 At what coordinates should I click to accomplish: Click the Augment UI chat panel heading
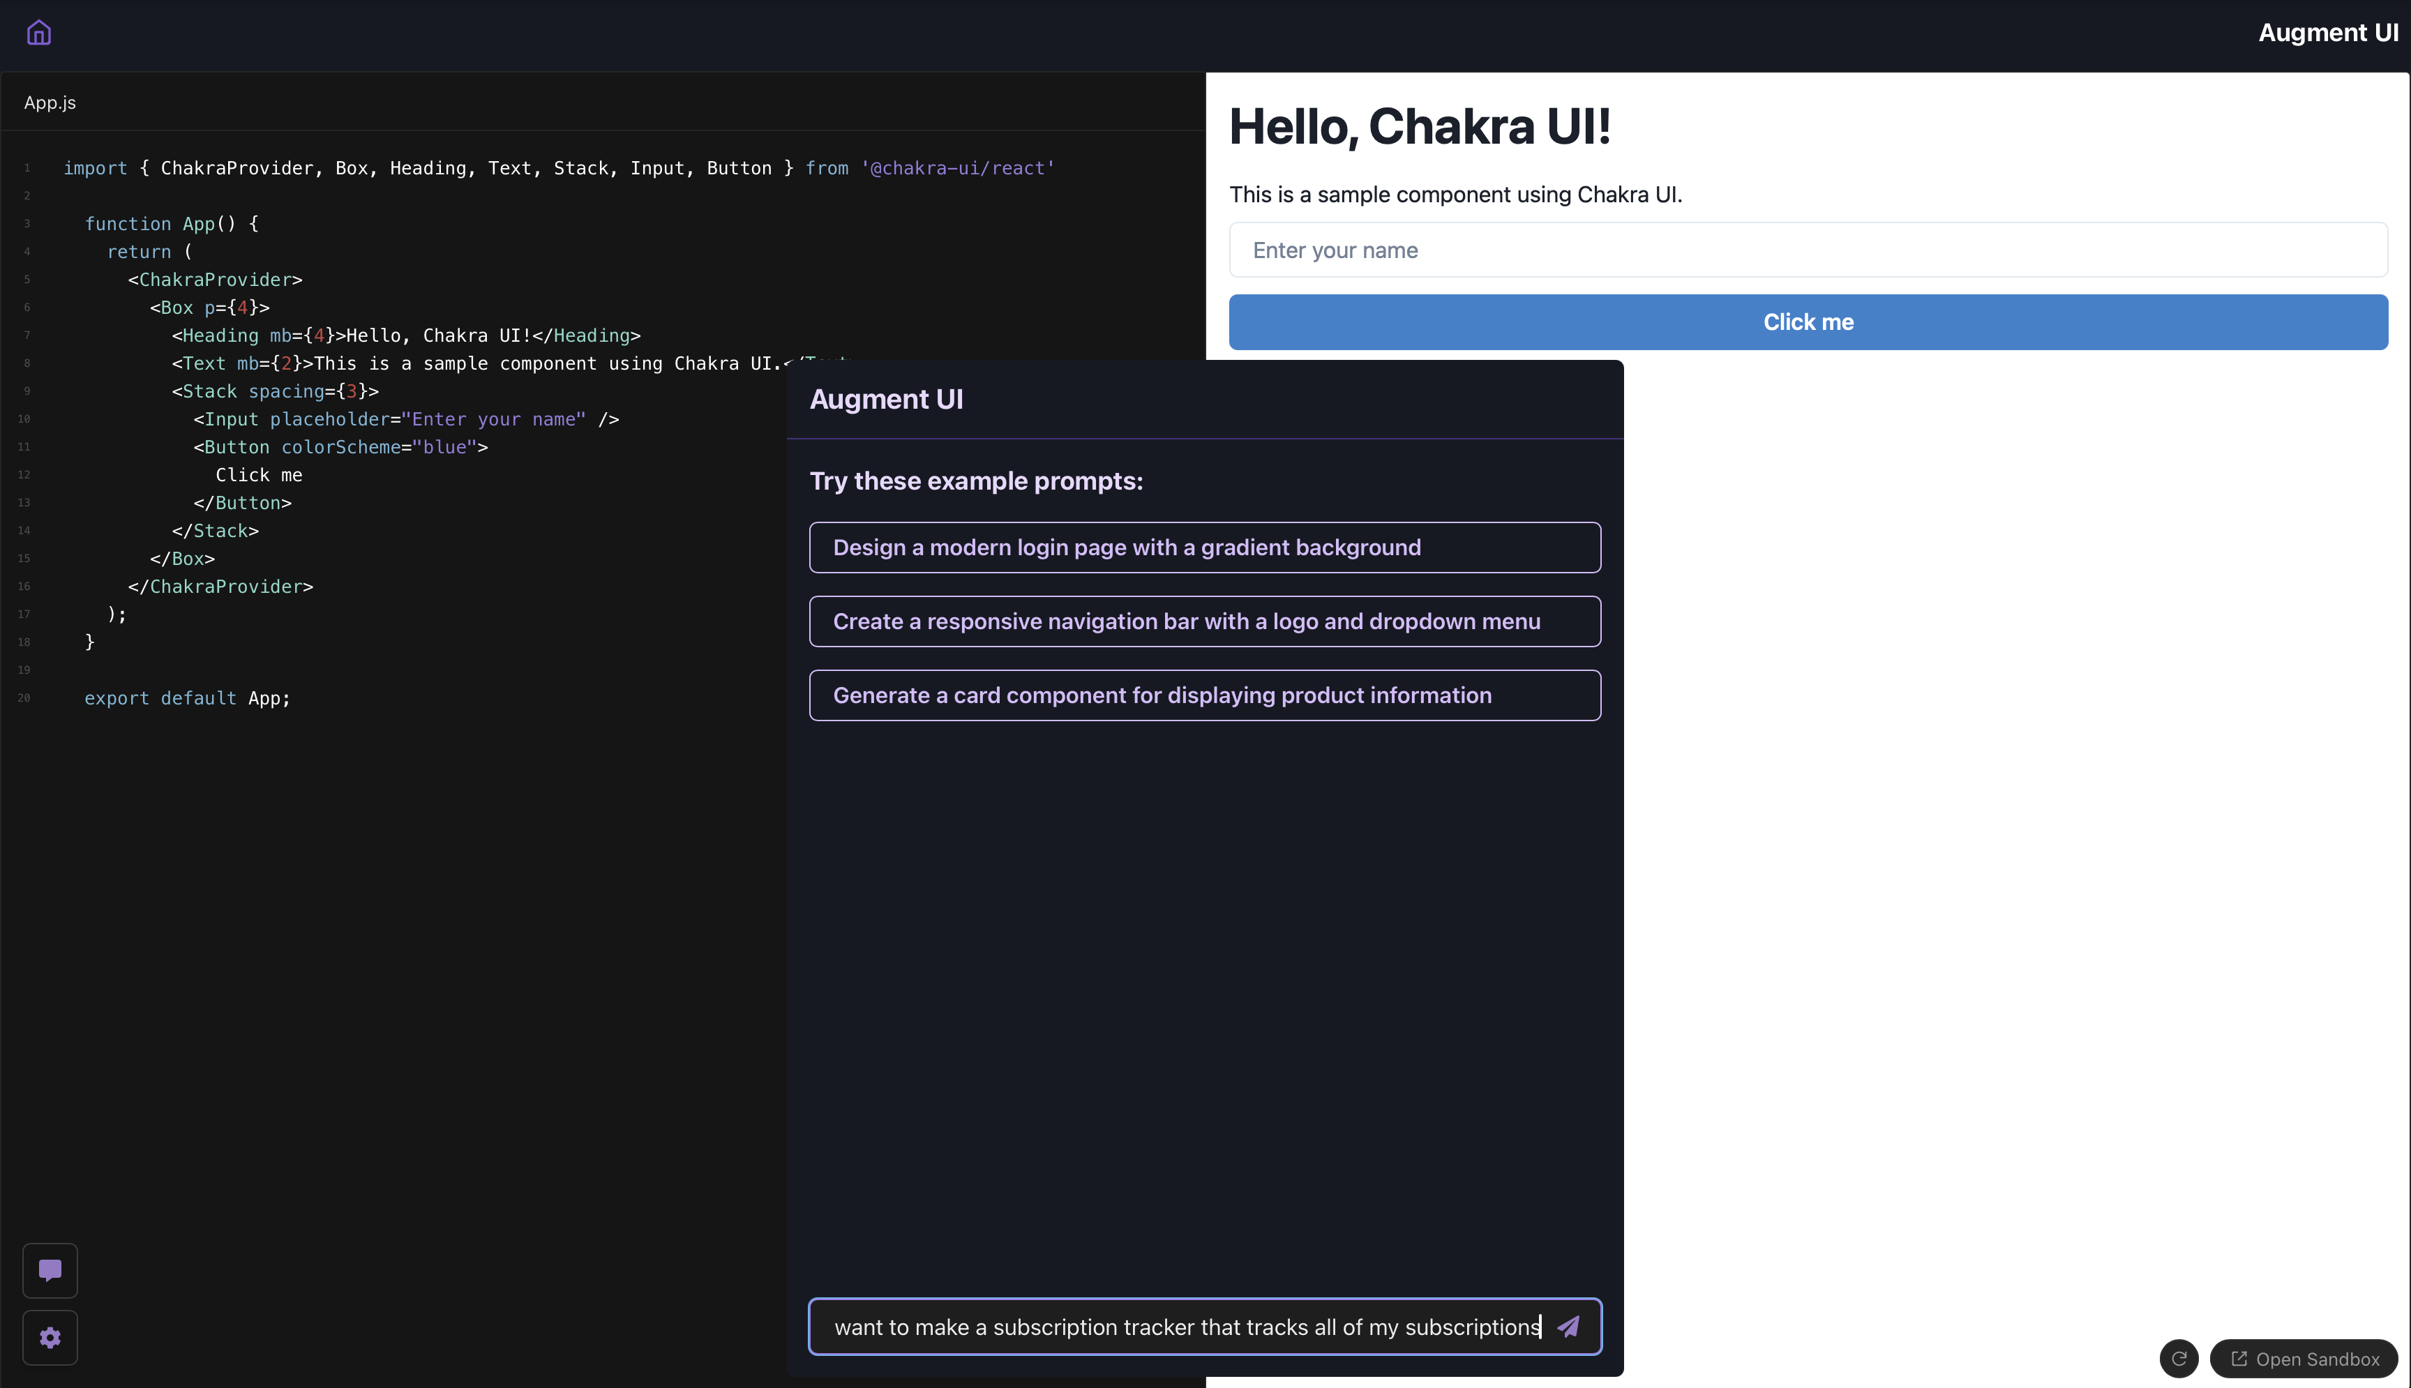(886, 398)
